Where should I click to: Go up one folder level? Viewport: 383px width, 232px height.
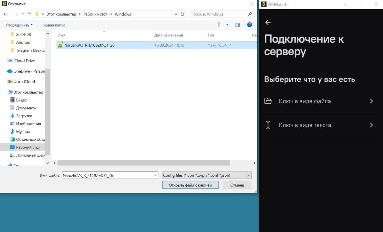click(30, 14)
